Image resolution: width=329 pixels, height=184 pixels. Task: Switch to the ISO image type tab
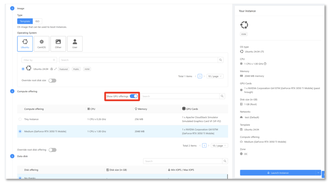37,21
